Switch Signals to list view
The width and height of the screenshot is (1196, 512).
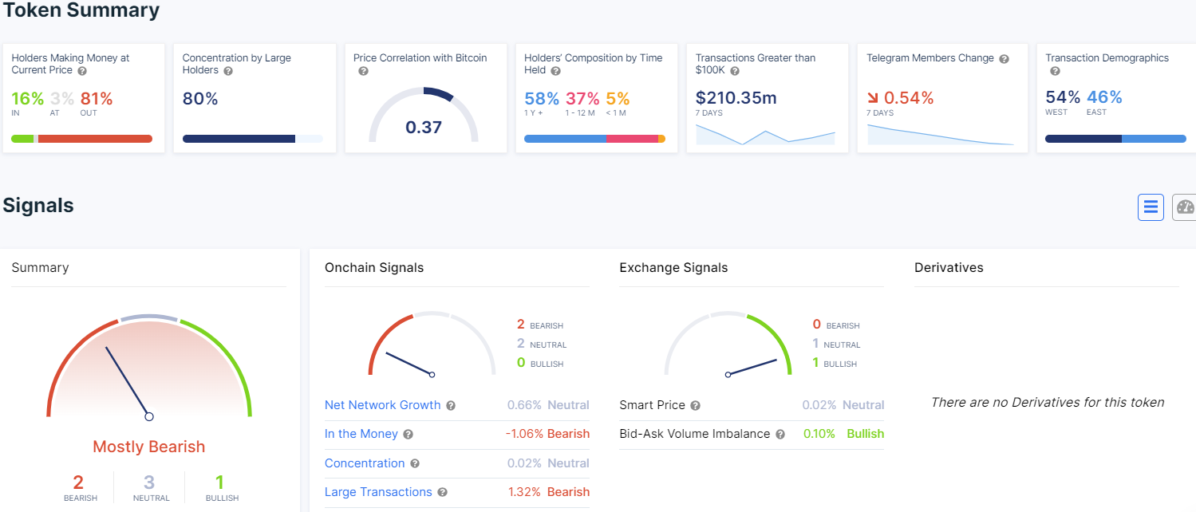pyautogui.click(x=1151, y=207)
